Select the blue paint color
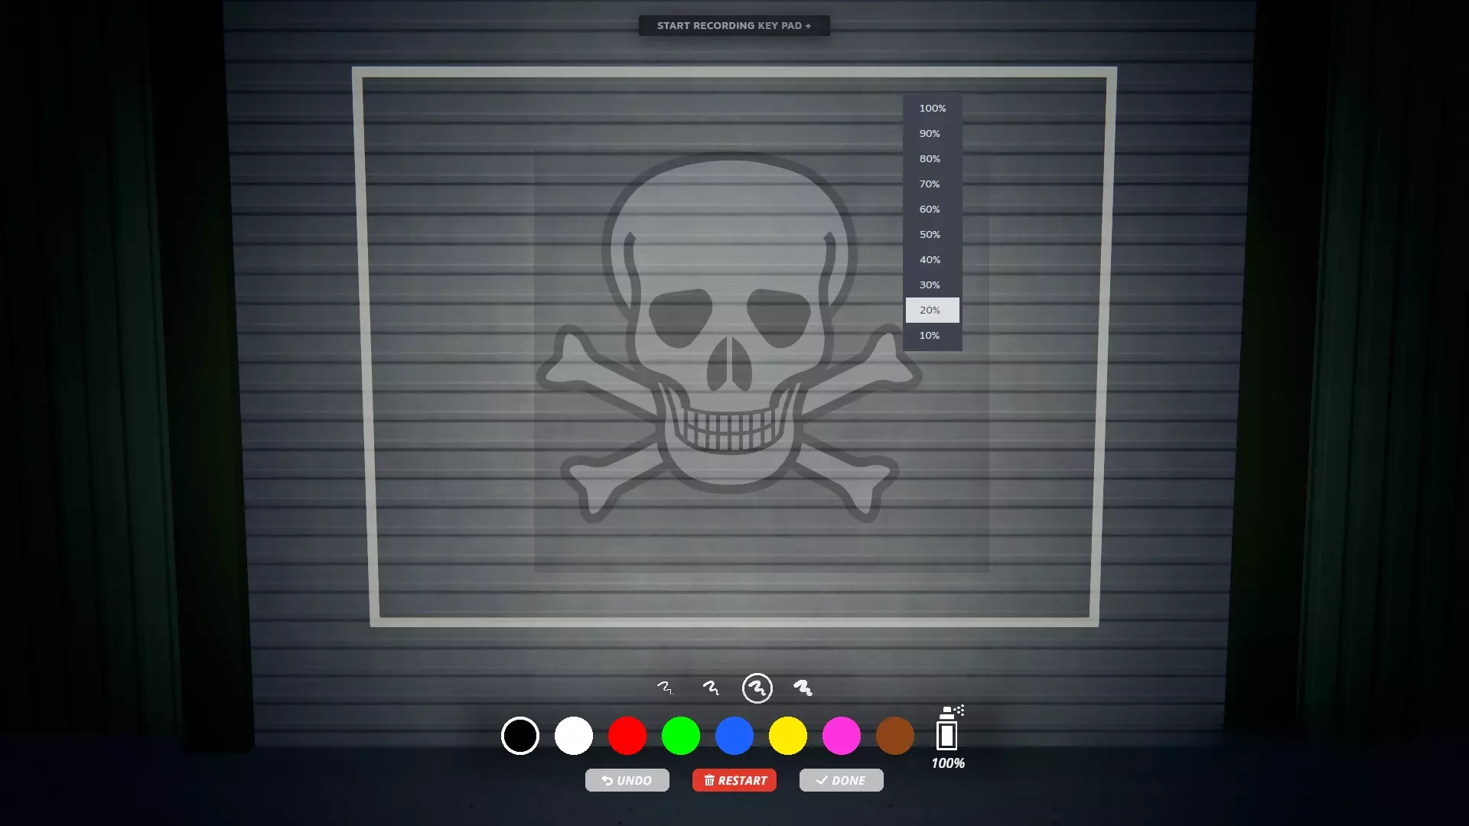 [x=734, y=736]
